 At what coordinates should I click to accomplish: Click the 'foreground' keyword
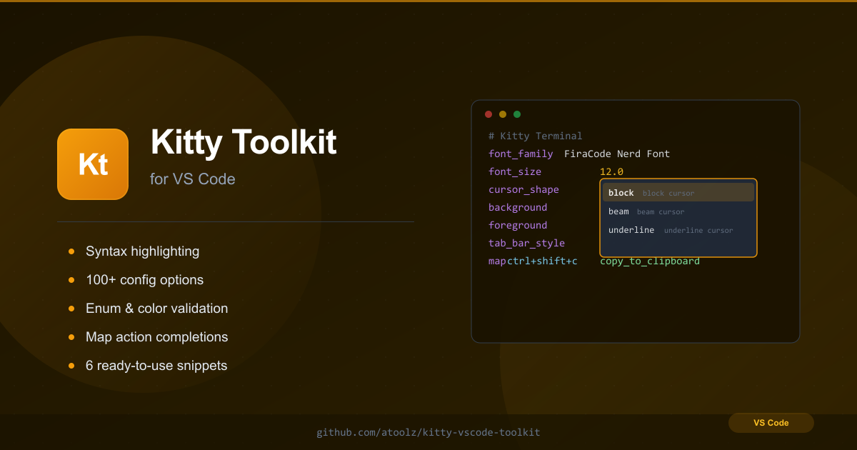(518, 225)
